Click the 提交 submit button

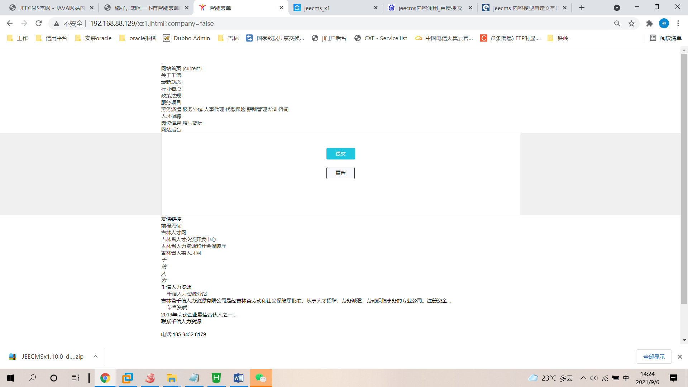[340, 154]
